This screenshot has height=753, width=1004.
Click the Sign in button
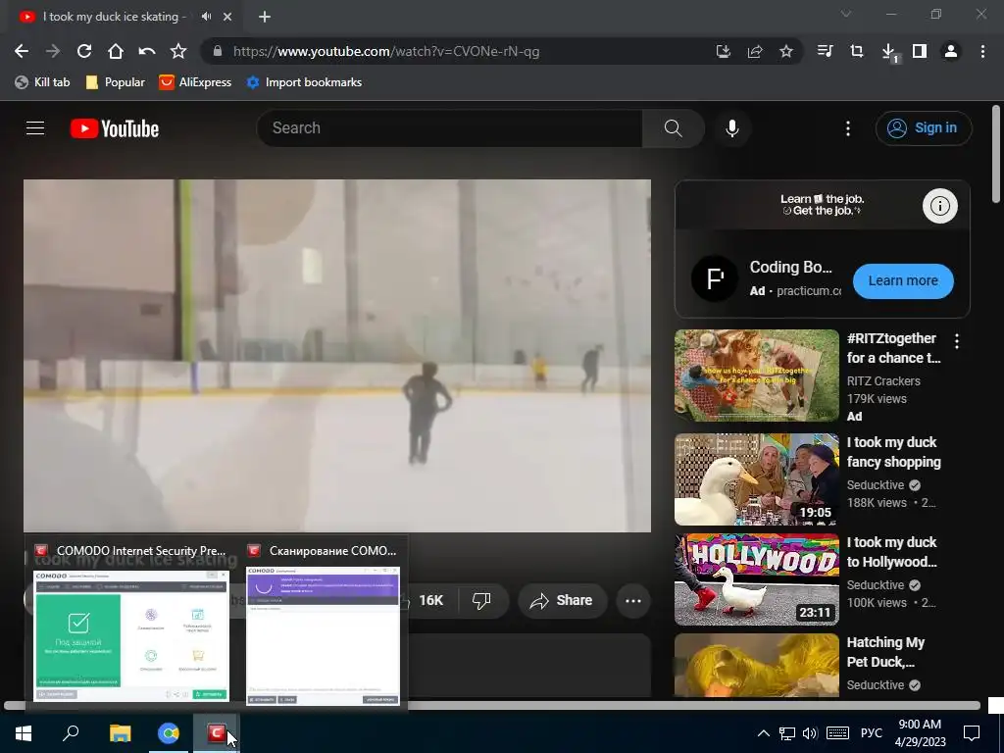point(924,128)
